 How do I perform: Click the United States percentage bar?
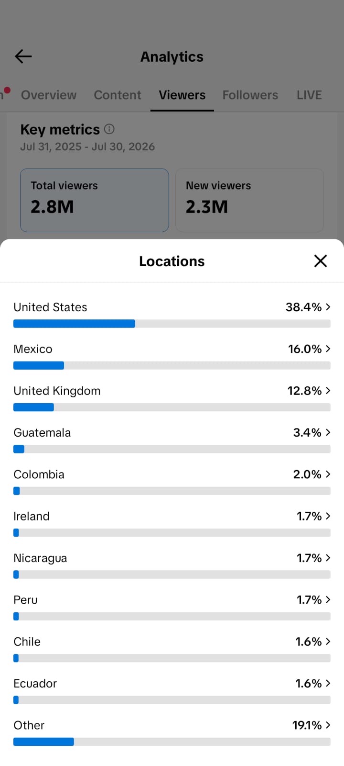click(x=172, y=324)
